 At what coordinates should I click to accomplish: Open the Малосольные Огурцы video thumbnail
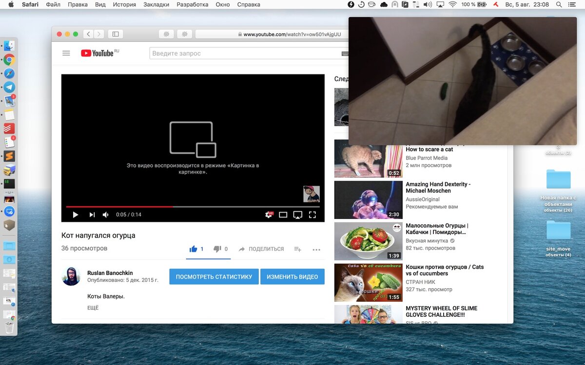point(369,241)
